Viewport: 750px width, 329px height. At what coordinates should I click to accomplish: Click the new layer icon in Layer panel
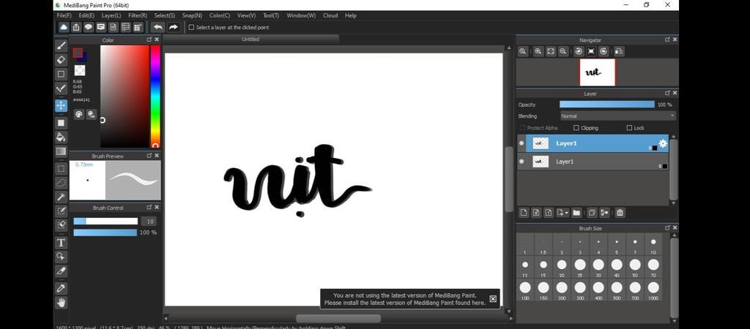point(524,213)
